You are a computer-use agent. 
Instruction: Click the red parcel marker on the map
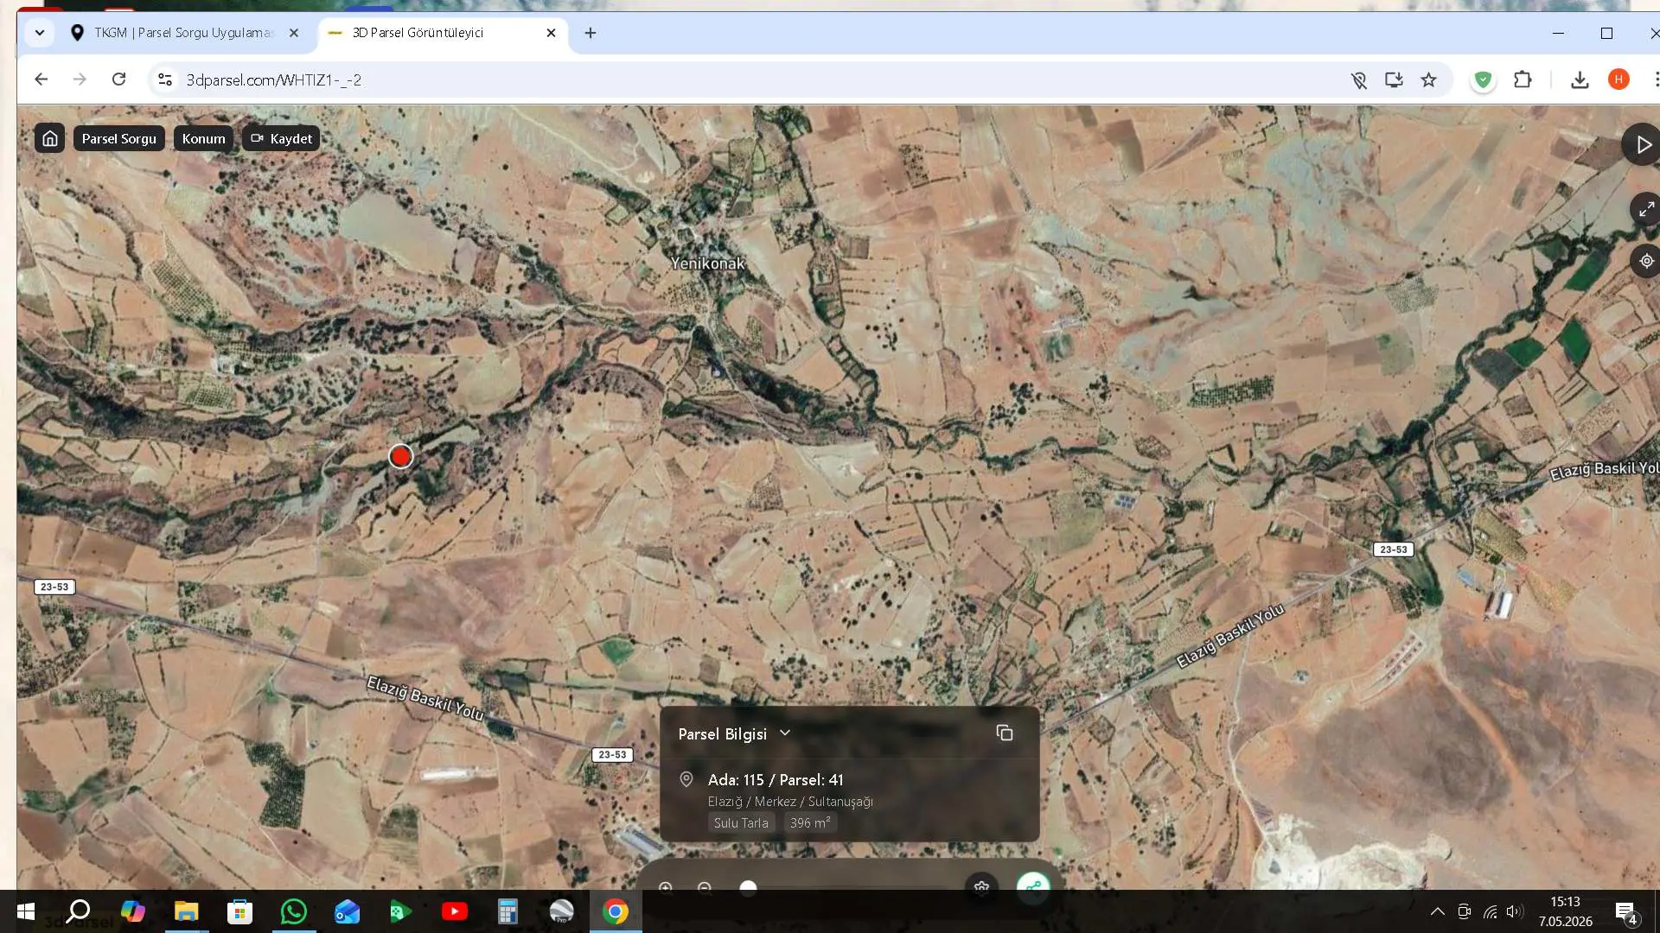(400, 456)
